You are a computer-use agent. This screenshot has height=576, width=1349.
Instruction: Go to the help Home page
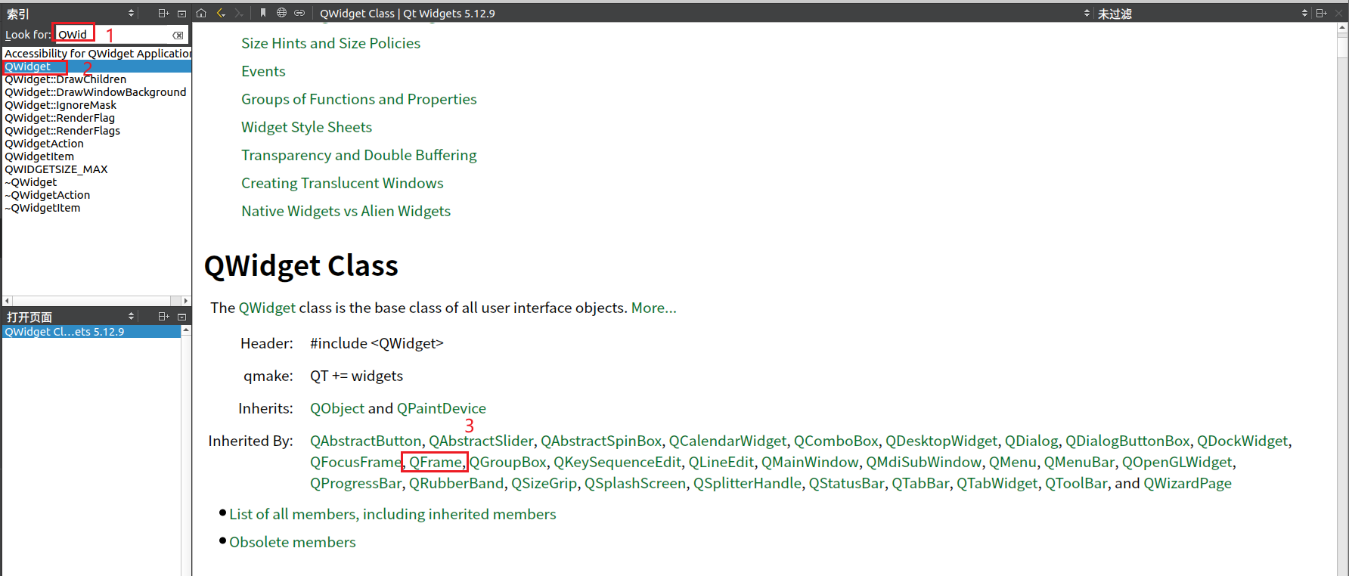(201, 13)
